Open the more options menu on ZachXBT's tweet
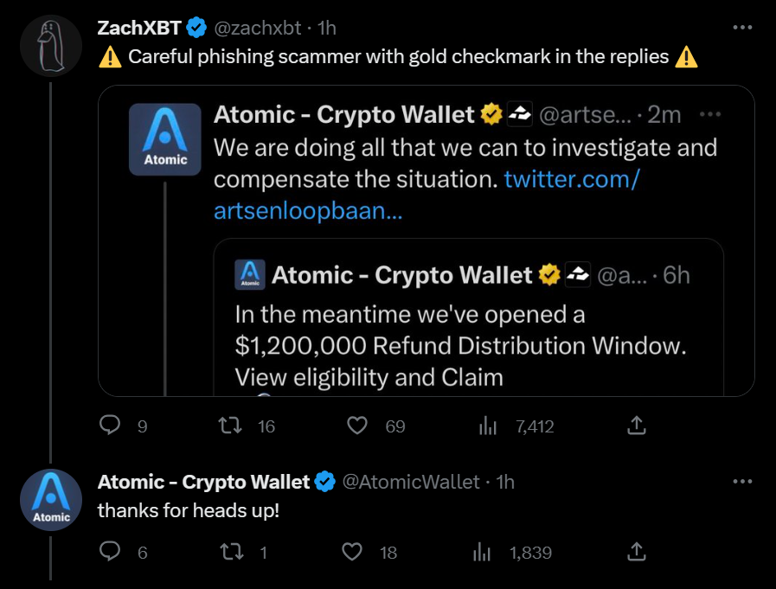Image resolution: width=776 pixels, height=589 pixels. (742, 27)
